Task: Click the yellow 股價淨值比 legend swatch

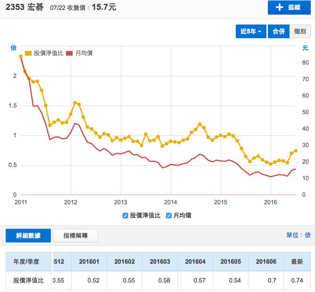Action: pyautogui.click(x=28, y=53)
